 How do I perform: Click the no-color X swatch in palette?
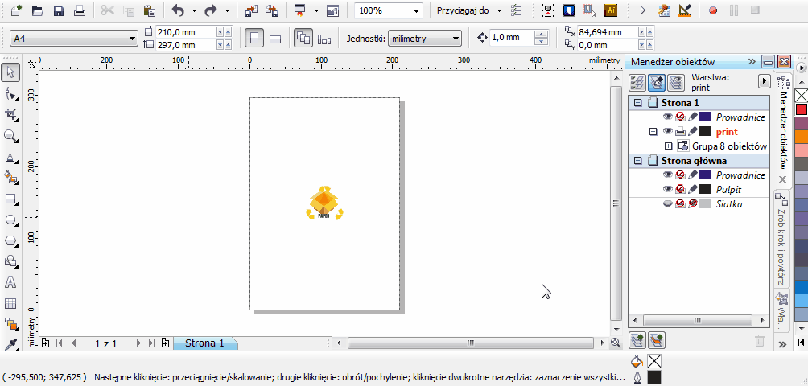802,96
